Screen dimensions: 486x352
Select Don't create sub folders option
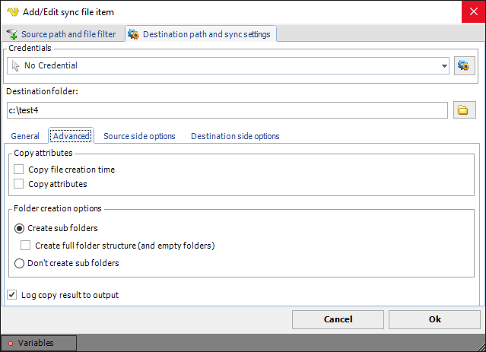click(19, 263)
